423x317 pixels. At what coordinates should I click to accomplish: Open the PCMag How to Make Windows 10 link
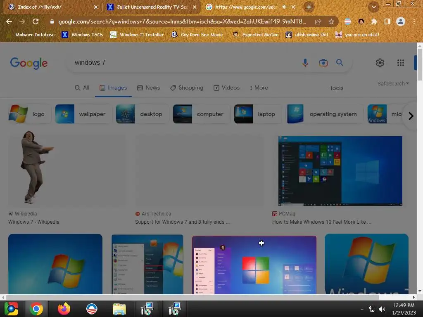click(321, 222)
